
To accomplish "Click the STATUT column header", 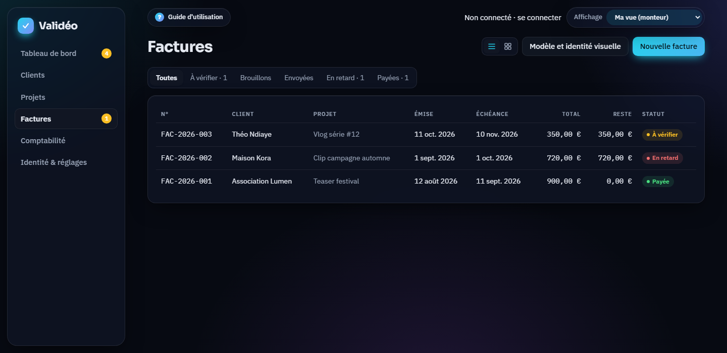I will click(653, 114).
